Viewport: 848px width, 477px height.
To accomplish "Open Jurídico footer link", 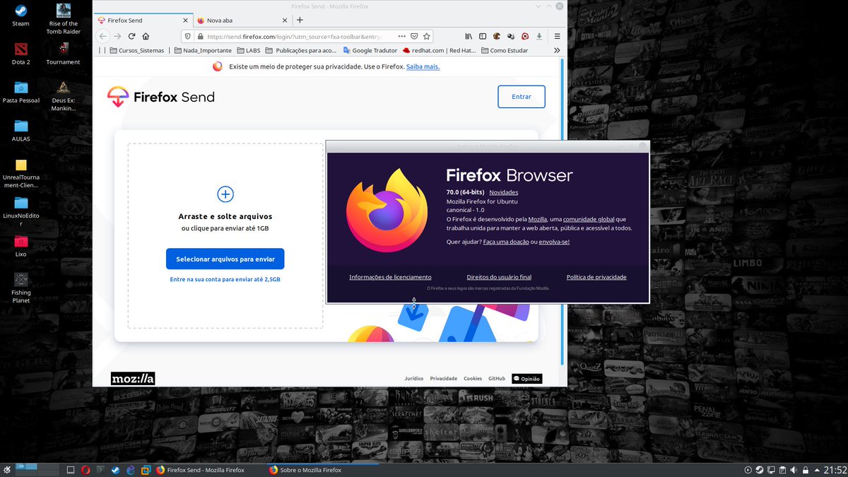I will tap(414, 379).
